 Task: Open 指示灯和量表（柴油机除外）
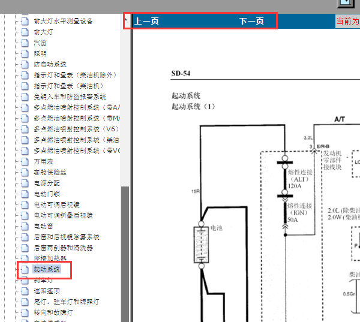(x=76, y=75)
